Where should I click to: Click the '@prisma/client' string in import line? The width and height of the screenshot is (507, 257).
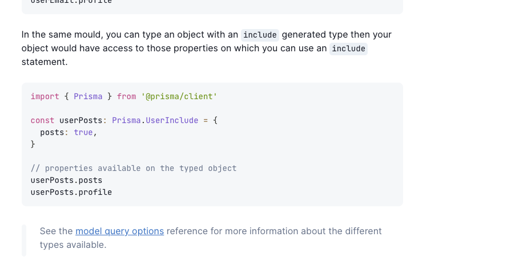pyautogui.click(x=179, y=96)
